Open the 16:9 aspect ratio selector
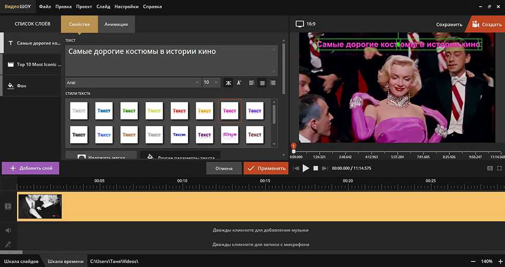Image resolution: width=505 pixels, height=267 pixels. point(306,24)
